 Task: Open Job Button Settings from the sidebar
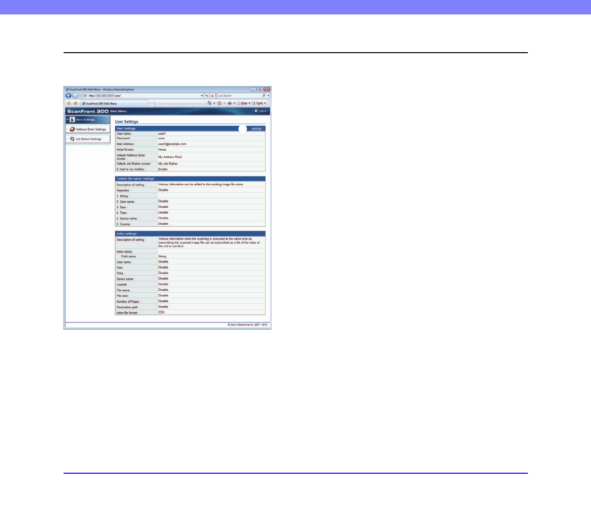coord(88,139)
